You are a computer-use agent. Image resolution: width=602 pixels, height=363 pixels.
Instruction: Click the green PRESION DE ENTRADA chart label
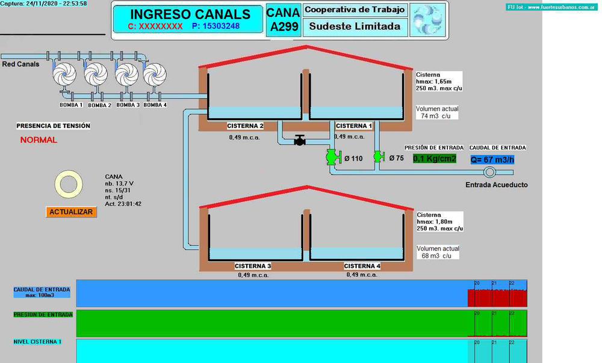(43, 315)
